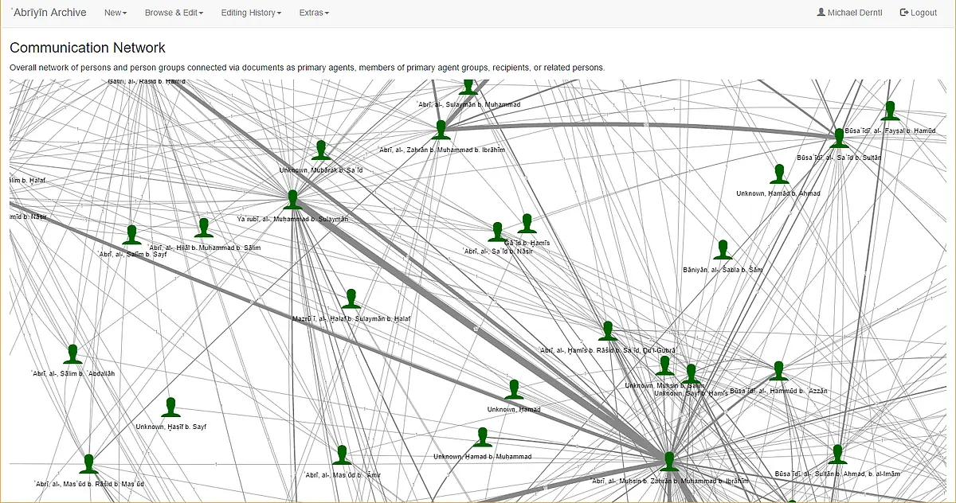Click the Būsaʿīdī Fayṣal b. Ḥamūd node

click(x=891, y=111)
